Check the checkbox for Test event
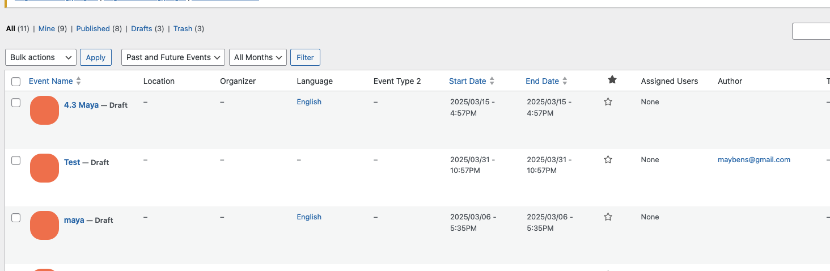Viewport: 830px width, 271px height. [x=16, y=160]
